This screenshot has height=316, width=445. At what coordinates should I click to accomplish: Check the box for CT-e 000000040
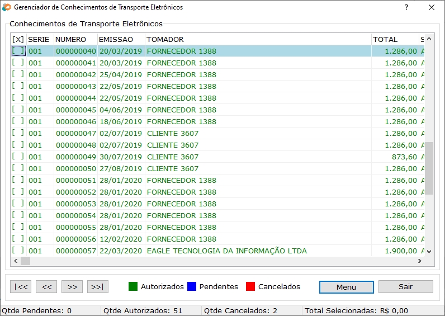coord(18,51)
